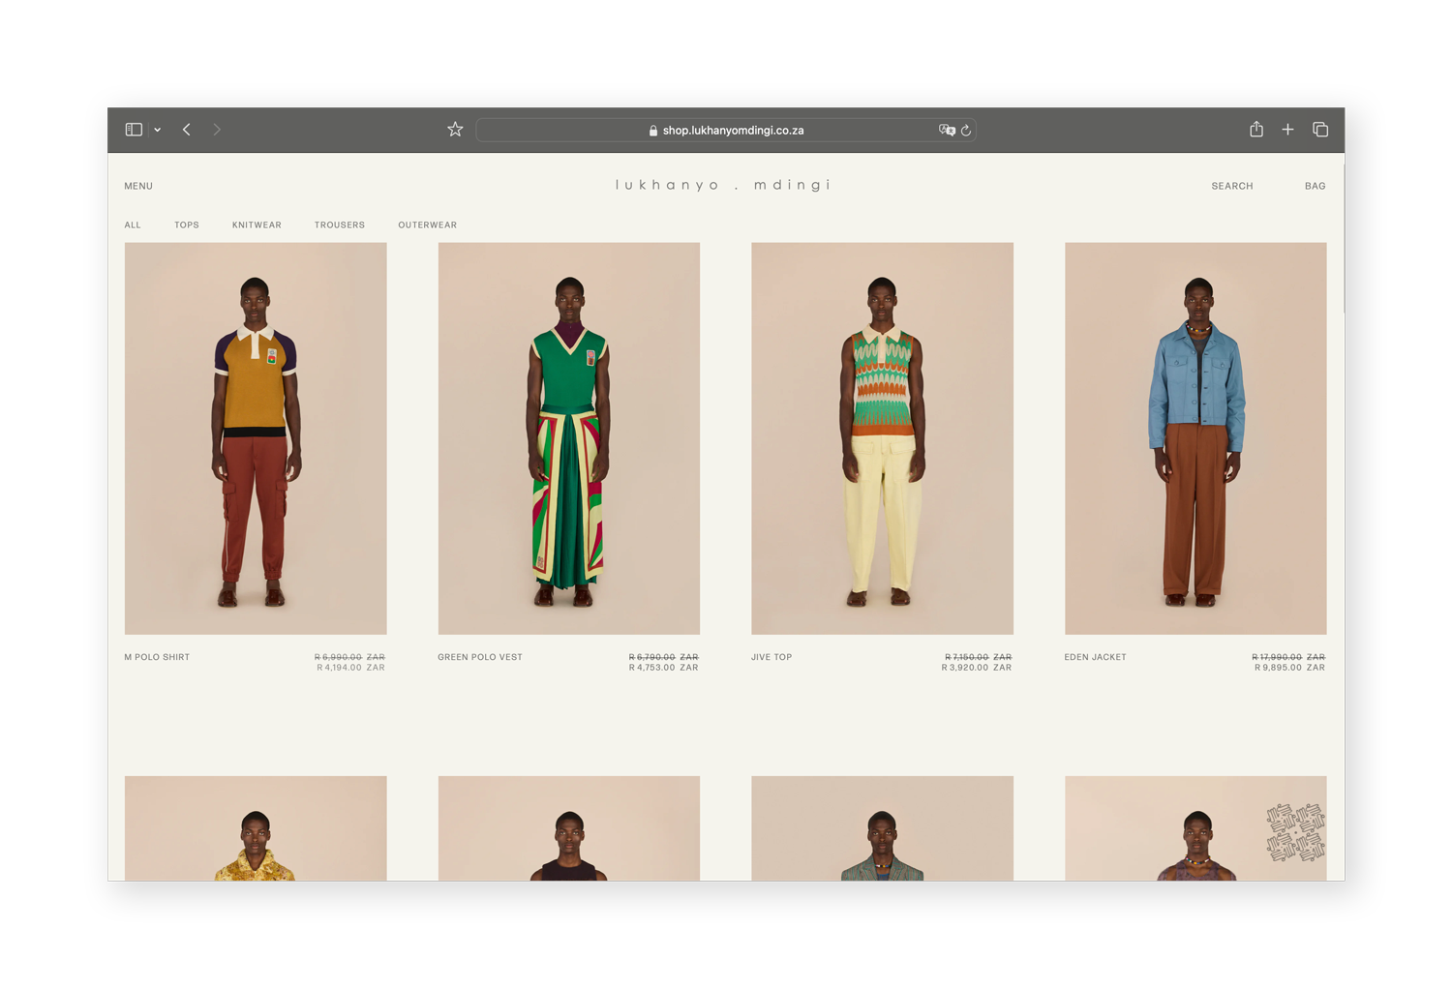This screenshot has height=988, width=1452.
Task: Click the struck-through price R 6,990.00 ZAR
Action: [349, 657]
